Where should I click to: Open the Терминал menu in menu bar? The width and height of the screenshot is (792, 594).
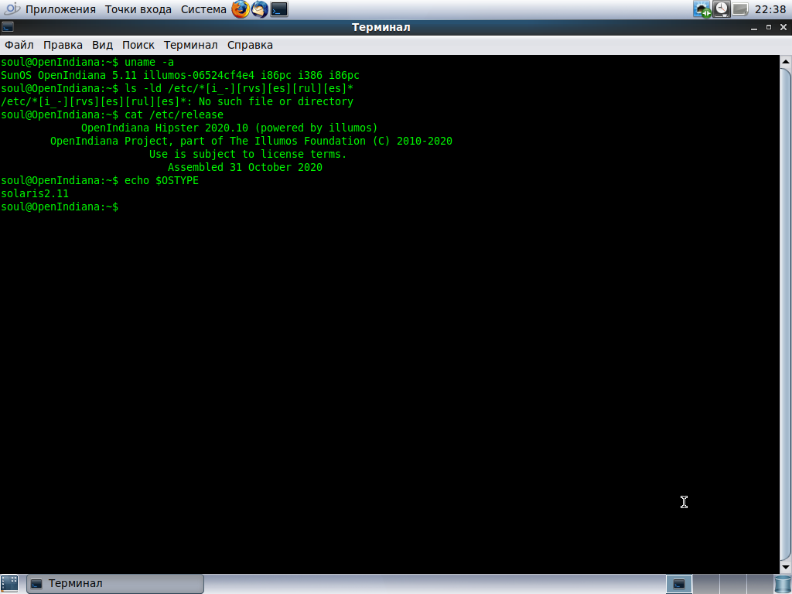(190, 45)
